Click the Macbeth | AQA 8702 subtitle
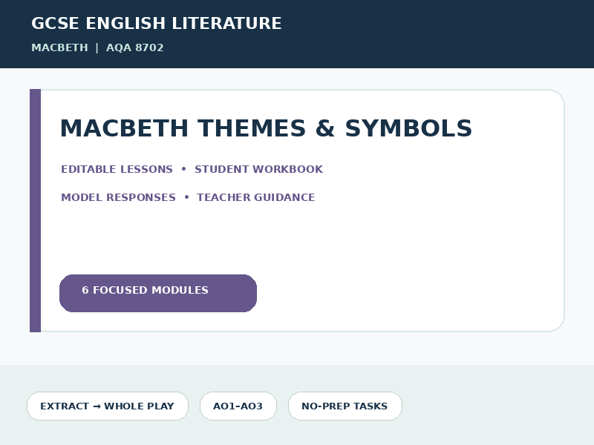594x445 pixels. point(97,47)
